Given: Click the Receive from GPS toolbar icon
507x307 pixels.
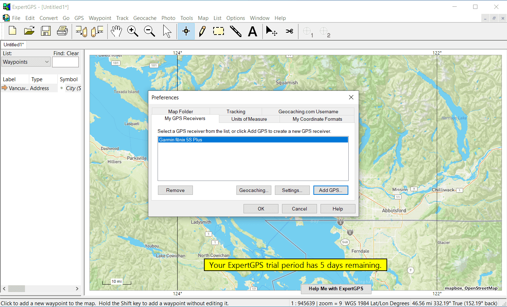Looking at the screenshot, I should click(x=97, y=31).
